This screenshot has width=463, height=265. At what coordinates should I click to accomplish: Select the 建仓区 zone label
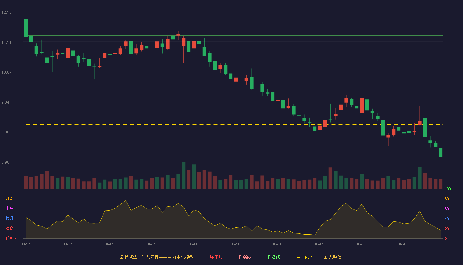click(11, 229)
